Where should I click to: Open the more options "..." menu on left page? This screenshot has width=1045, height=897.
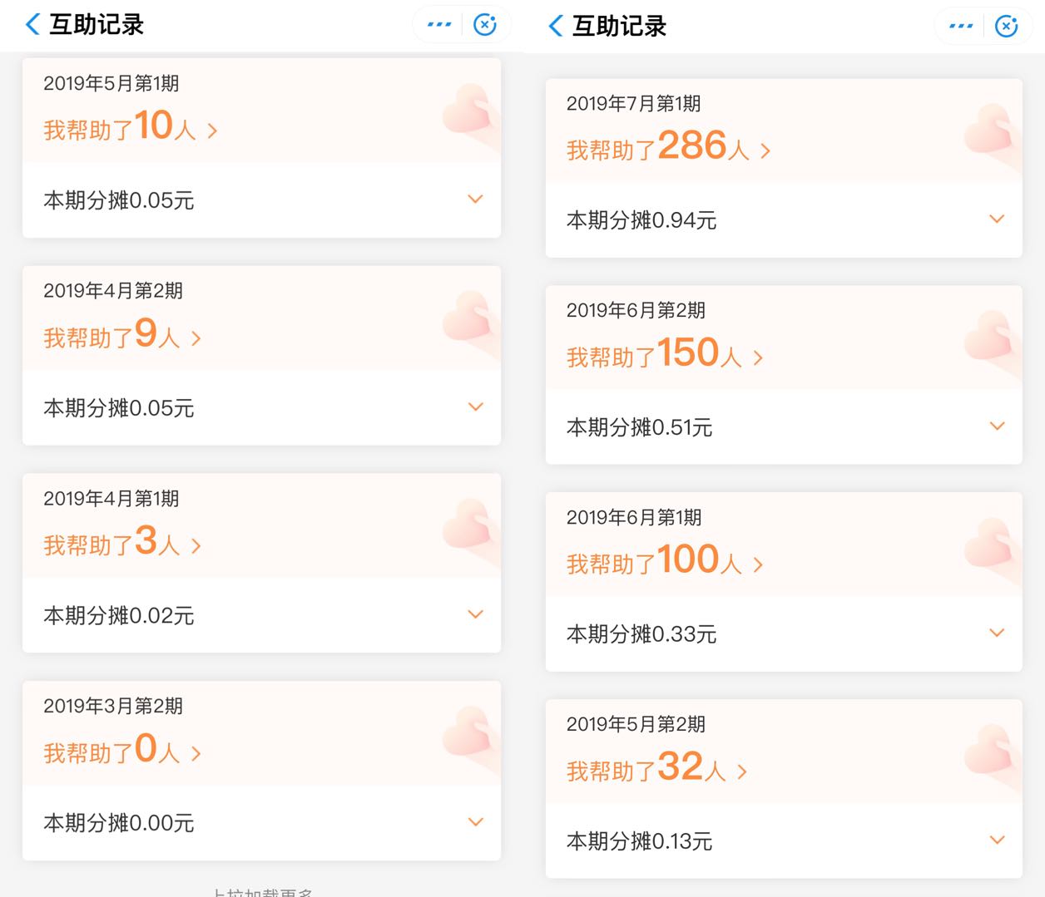[438, 24]
